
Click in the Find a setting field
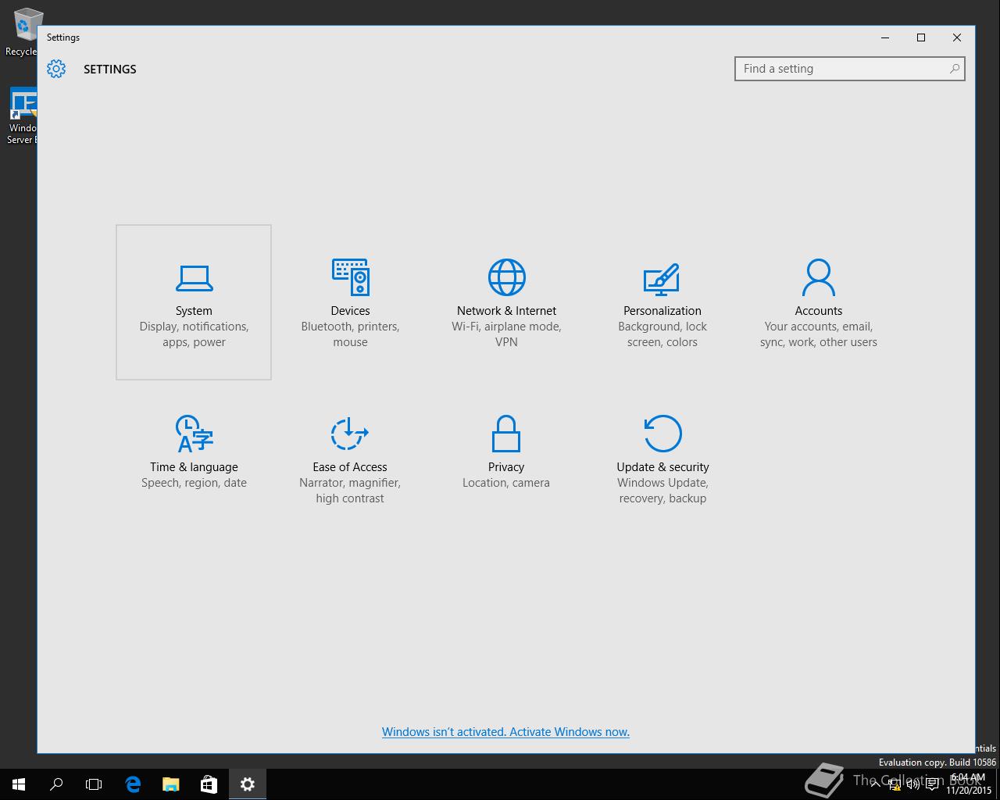[x=850, y=69]
